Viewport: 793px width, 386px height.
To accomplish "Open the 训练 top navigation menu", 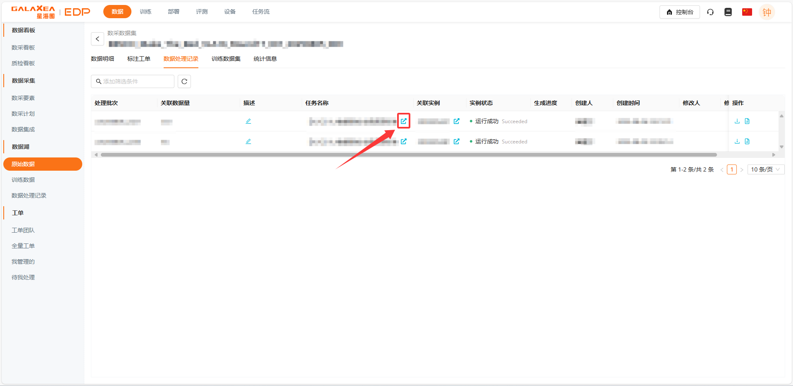I will tap(145, 12).
